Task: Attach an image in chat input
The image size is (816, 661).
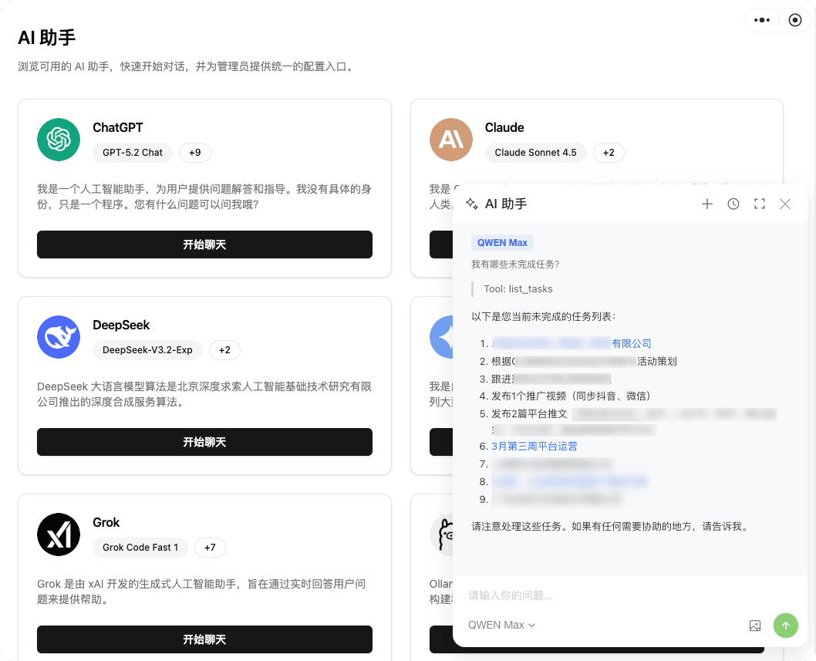Action: tap(754, 626)
